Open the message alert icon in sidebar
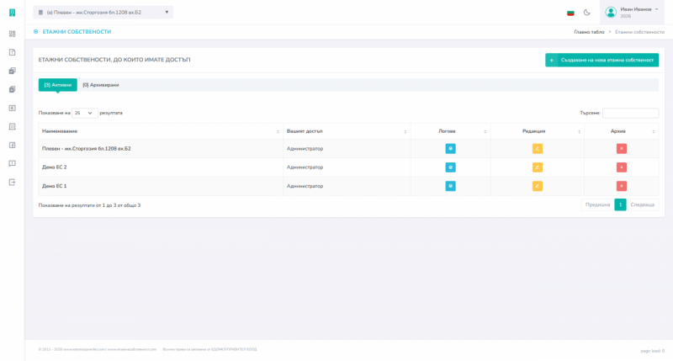The width and height of the screenshot is (673, 361). pos(12,163)
